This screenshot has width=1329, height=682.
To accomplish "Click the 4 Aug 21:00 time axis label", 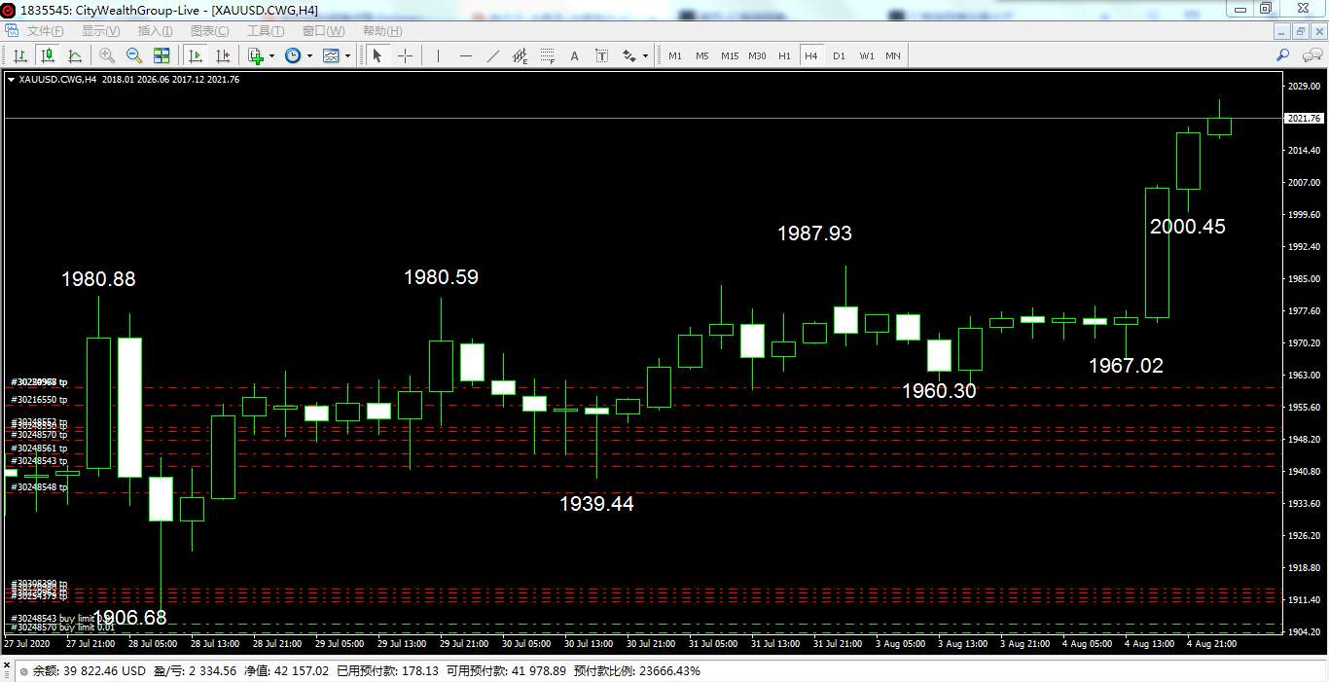I will [x=1211, y=643].
